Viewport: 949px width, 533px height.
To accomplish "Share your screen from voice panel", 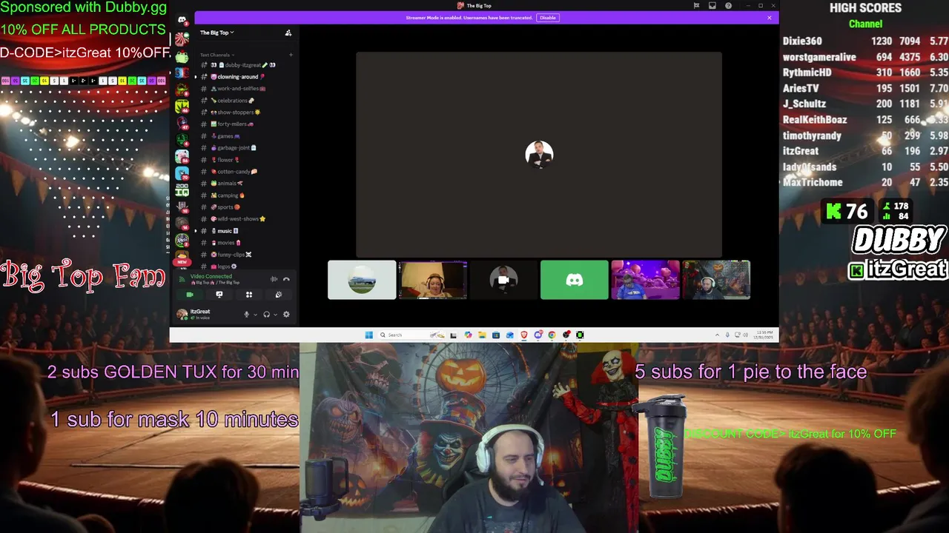I will point(219,295).
